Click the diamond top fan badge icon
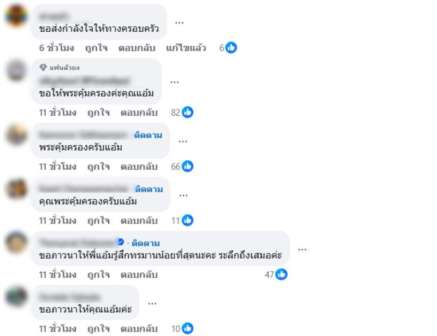This screenshot has width=437, height=336. click(43, 68)
